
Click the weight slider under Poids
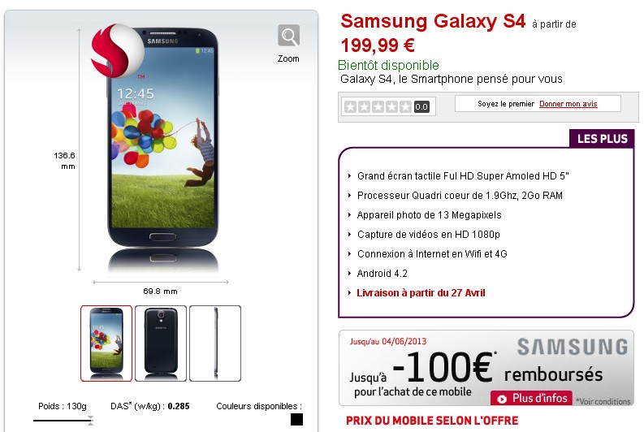[x=63, y=420]
